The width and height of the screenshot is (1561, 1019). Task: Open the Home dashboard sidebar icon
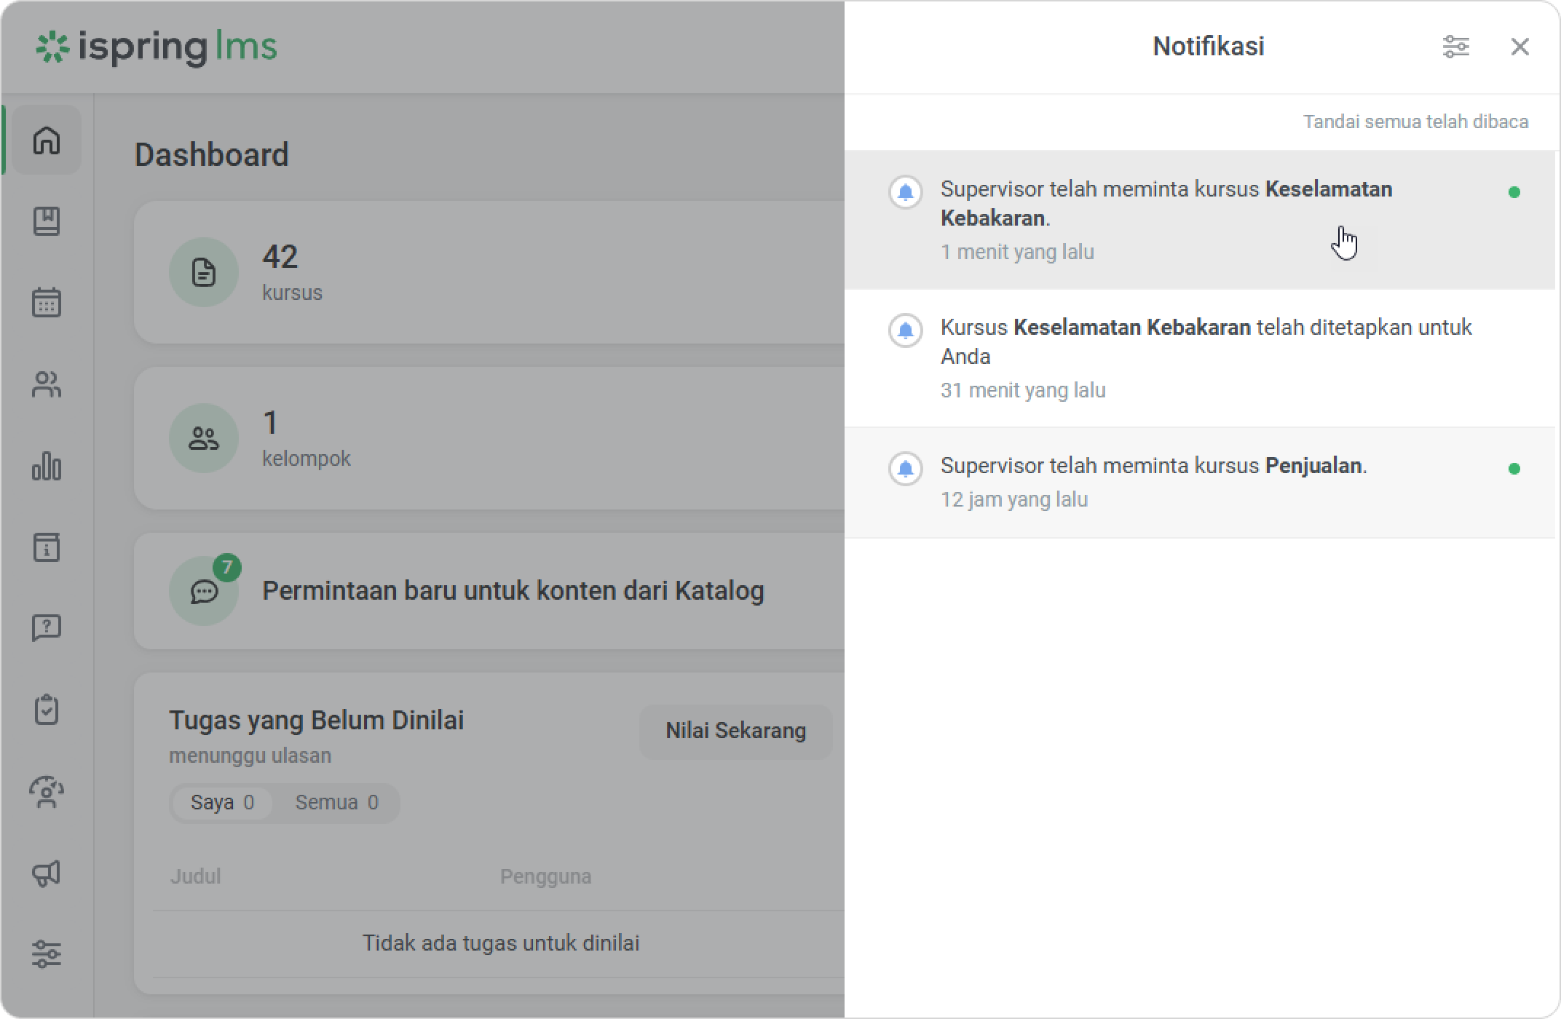pos(47,140)
